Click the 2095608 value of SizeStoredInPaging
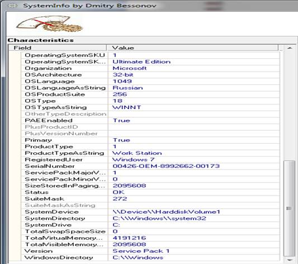This screenshot has width=298, height=264. click(129, 186)
